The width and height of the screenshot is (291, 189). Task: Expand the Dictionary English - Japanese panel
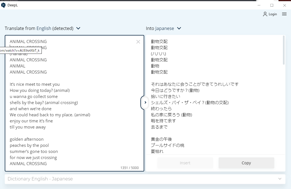click(x=280, y=179)
